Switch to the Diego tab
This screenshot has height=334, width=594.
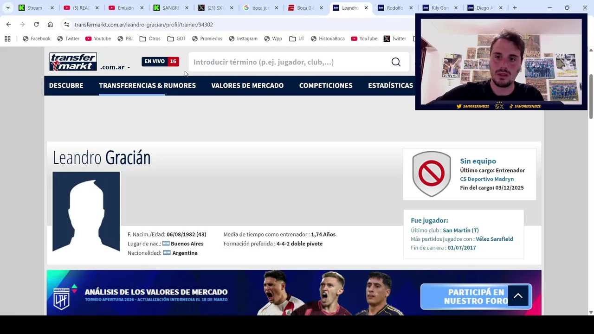[484, 8]
